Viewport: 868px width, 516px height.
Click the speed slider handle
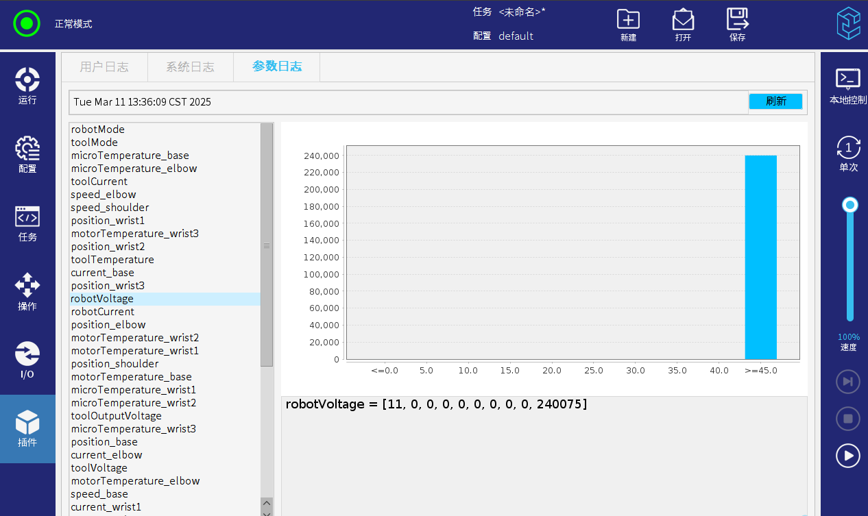click(850, 205)
